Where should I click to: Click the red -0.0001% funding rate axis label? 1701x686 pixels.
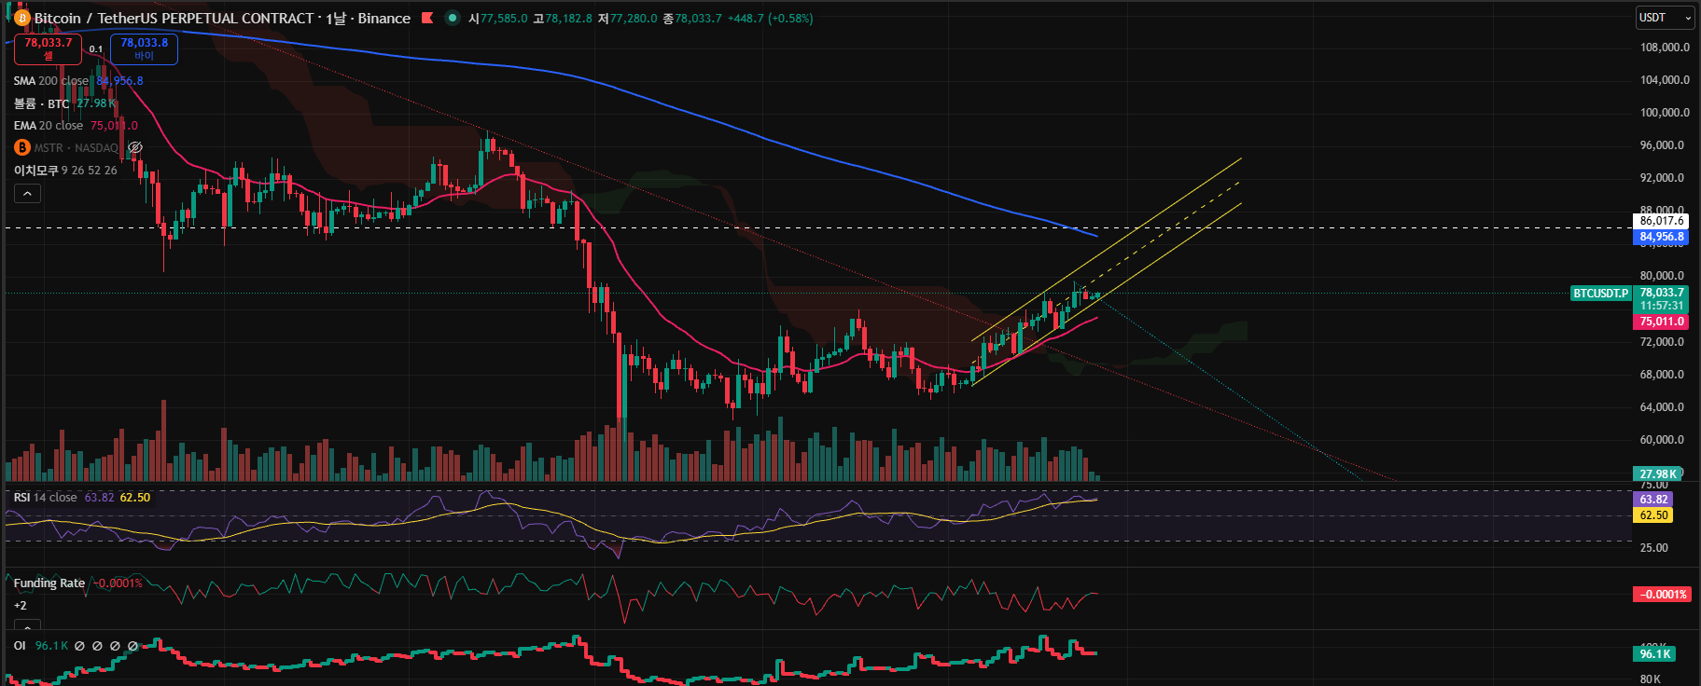(1662, 595)
